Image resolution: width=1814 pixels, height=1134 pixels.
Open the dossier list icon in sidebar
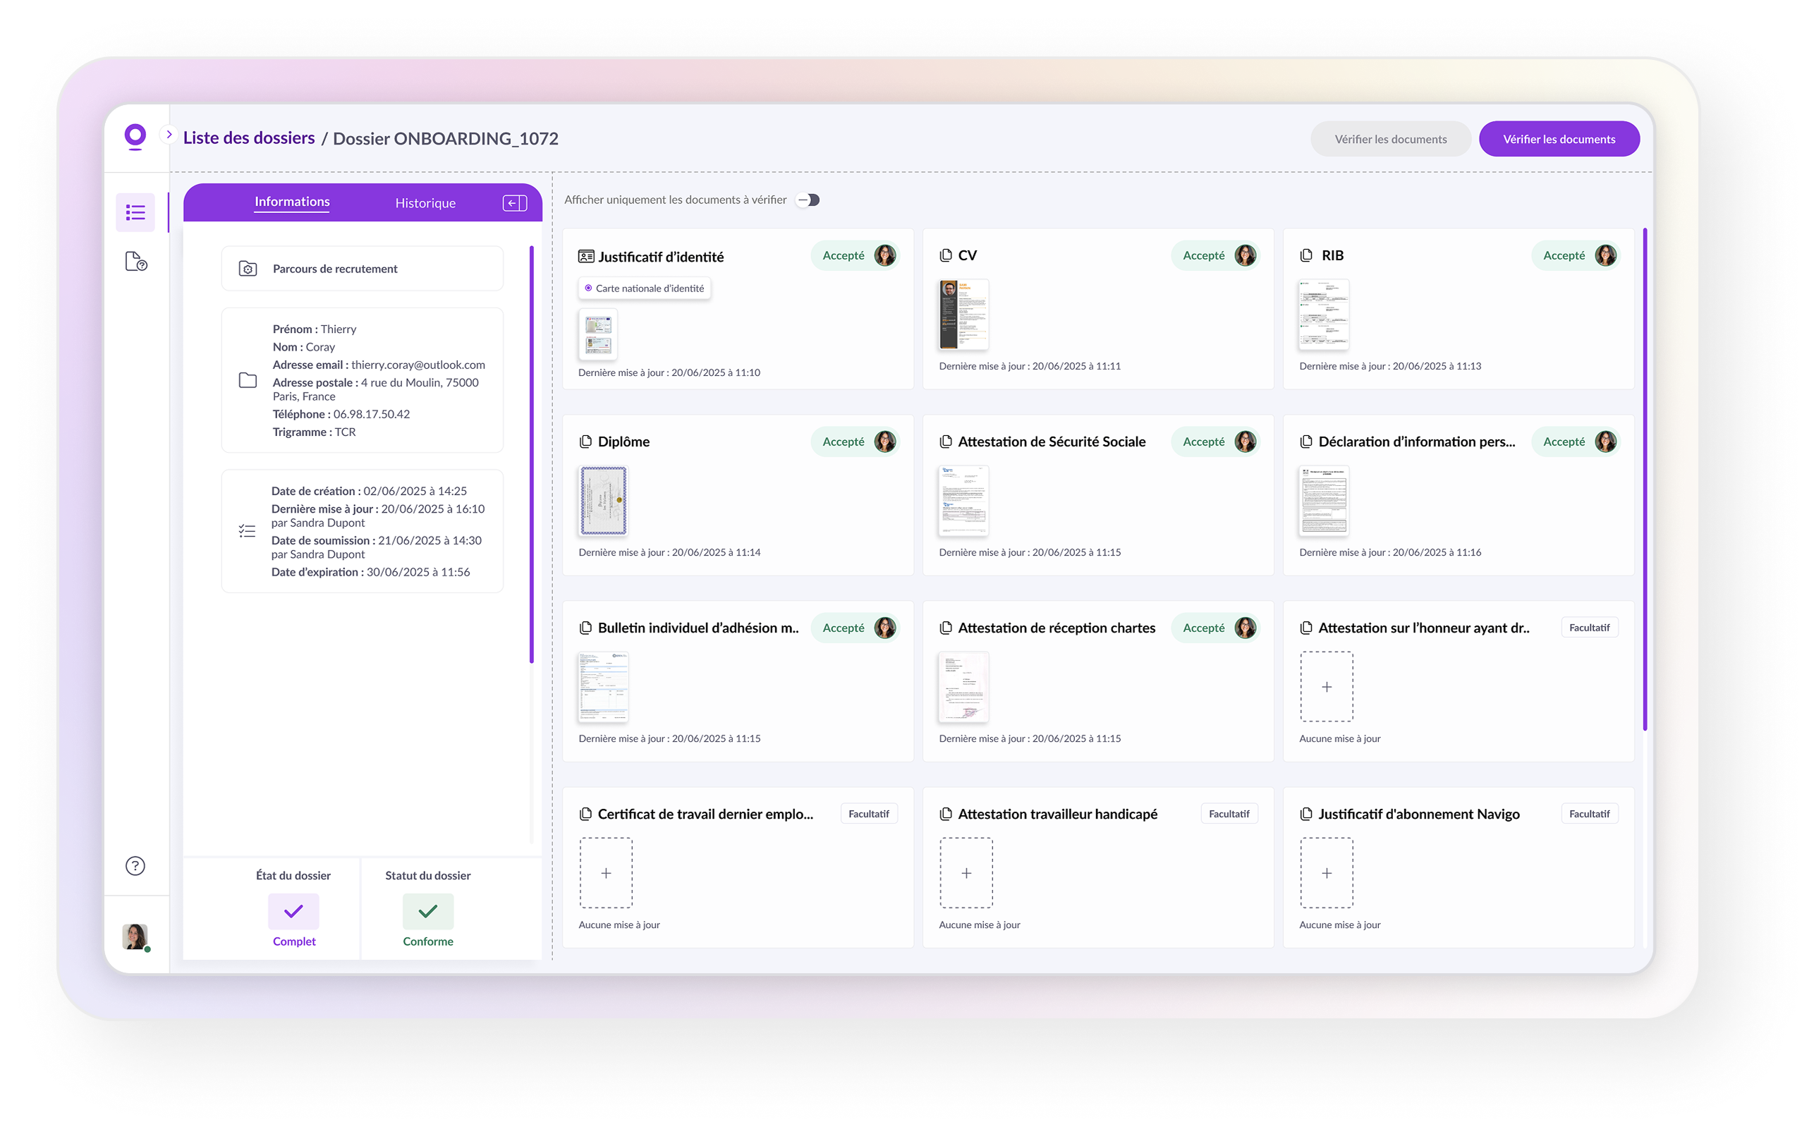pyautogui.click(x=135, y=212)
